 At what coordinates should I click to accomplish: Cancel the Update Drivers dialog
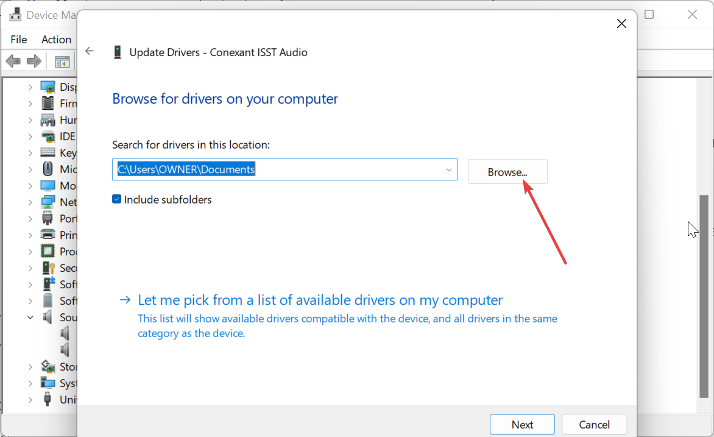[594, 424]
